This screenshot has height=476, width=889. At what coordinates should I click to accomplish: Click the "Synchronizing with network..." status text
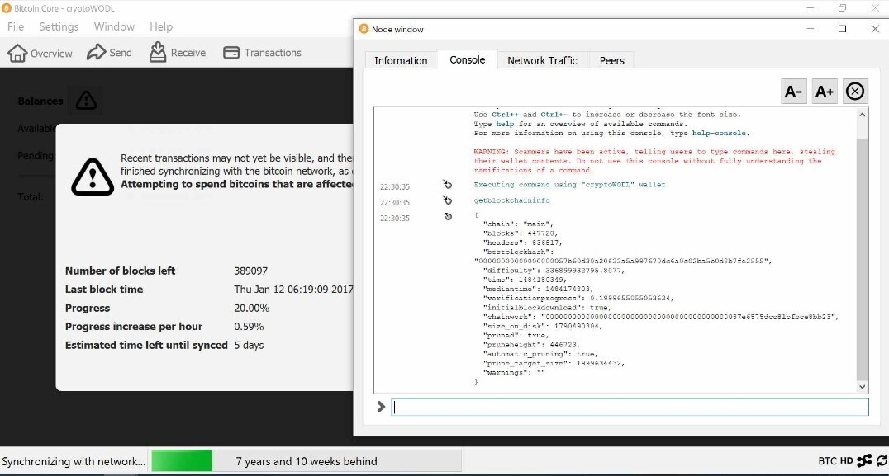pyautogui.click(x=74, y=461)
